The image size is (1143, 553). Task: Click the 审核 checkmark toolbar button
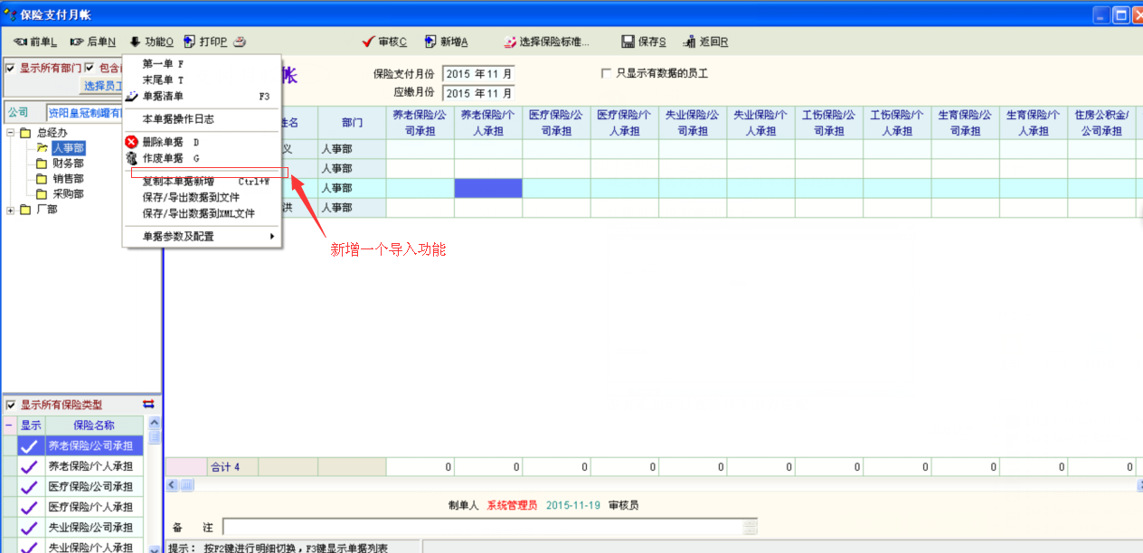click(384, 42)
